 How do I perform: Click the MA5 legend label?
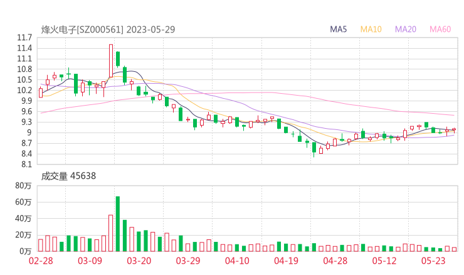pos(338,29)
